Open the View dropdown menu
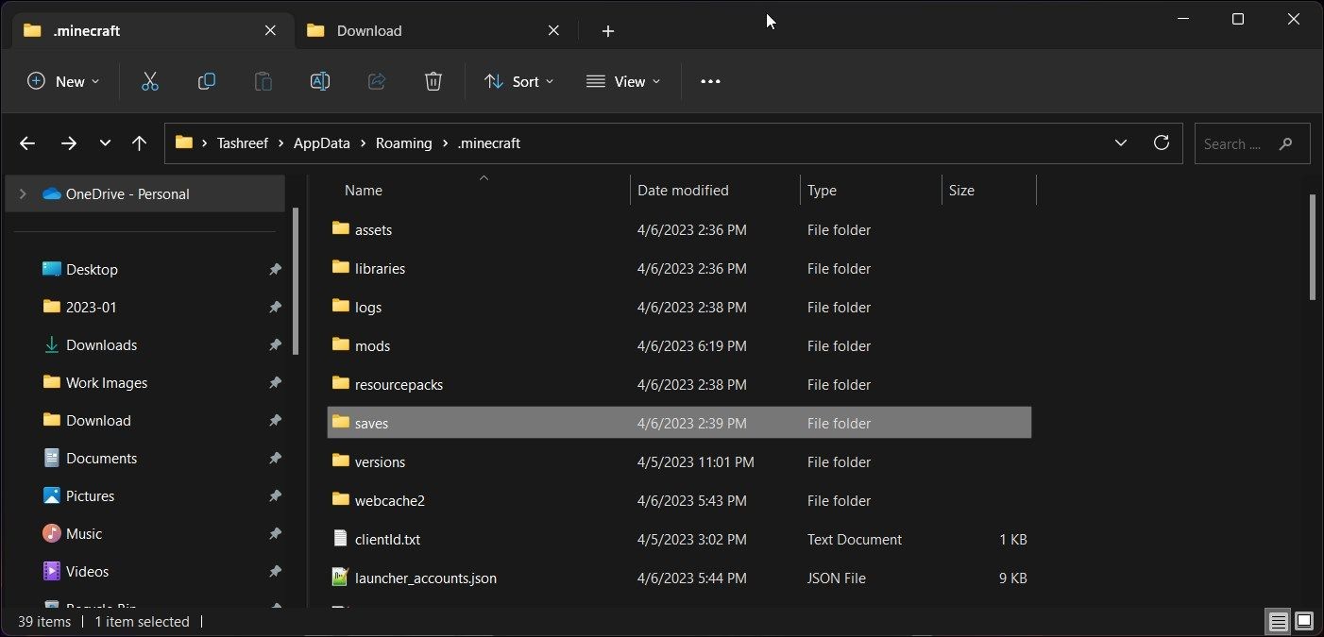 point(623,82)
